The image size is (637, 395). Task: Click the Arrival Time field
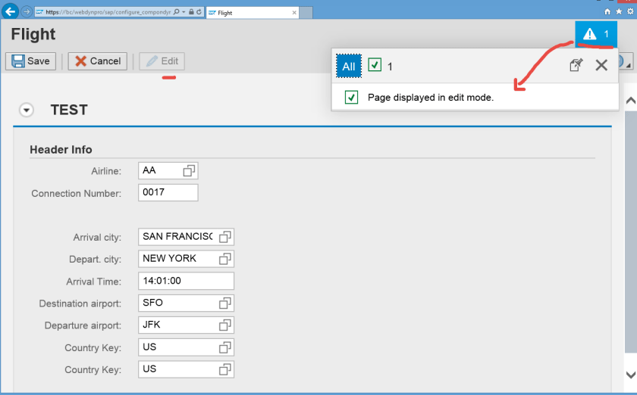click(186, 281)
